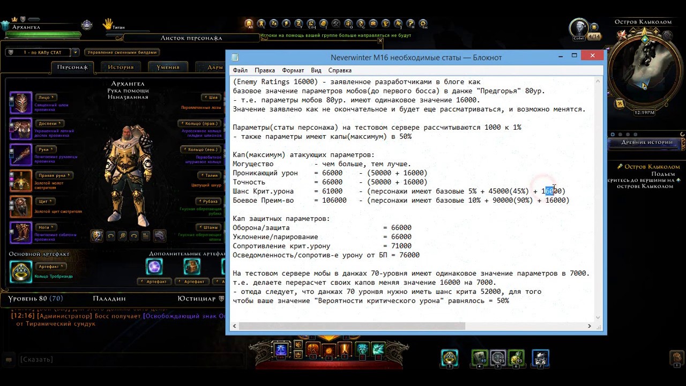This screenshot has width=686, height=386.
Task: Toggle the checkbox beside the Лицо helmet slot
Action: 11,98
